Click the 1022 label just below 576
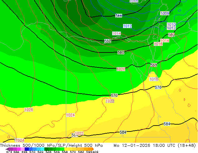Screen dimensions: 198x153 pyautogui.click(x=110, y=101)
